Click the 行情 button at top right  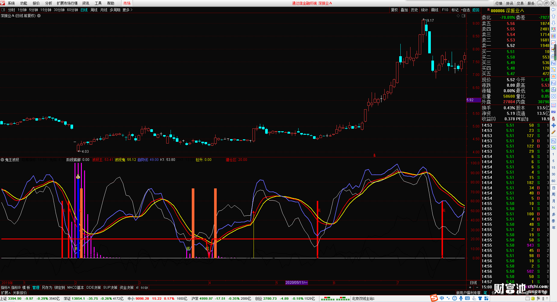point(499,3)
